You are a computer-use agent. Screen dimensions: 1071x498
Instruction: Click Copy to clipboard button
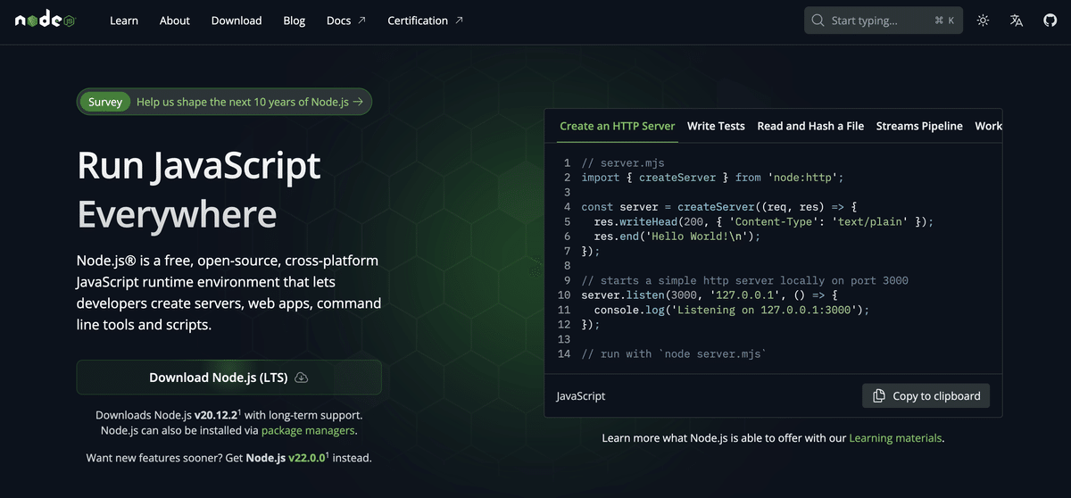926,396
